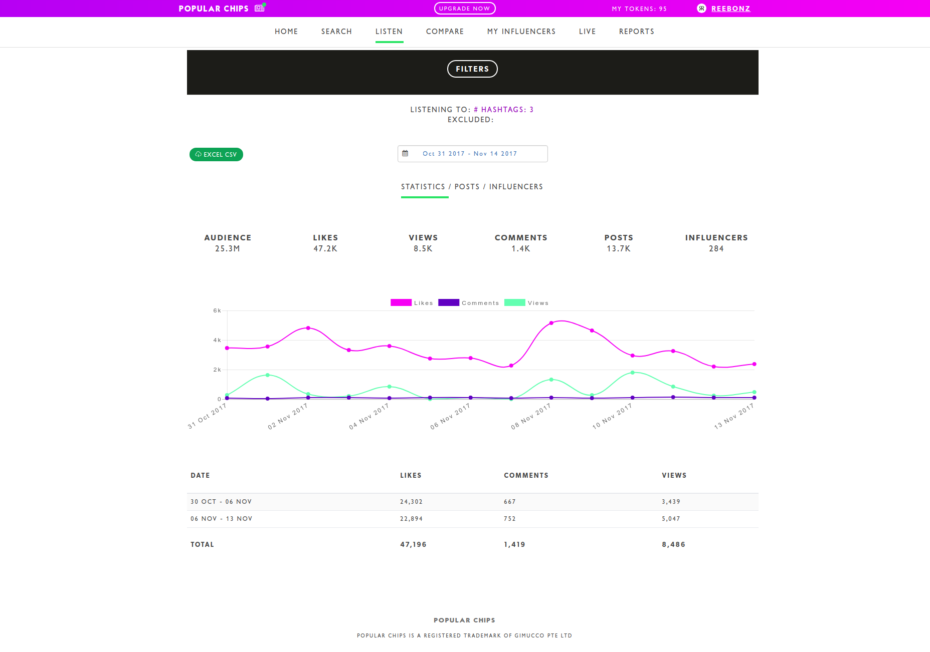View My Tokens: 95 balance

pyautogui.click(x=639, y=9)
